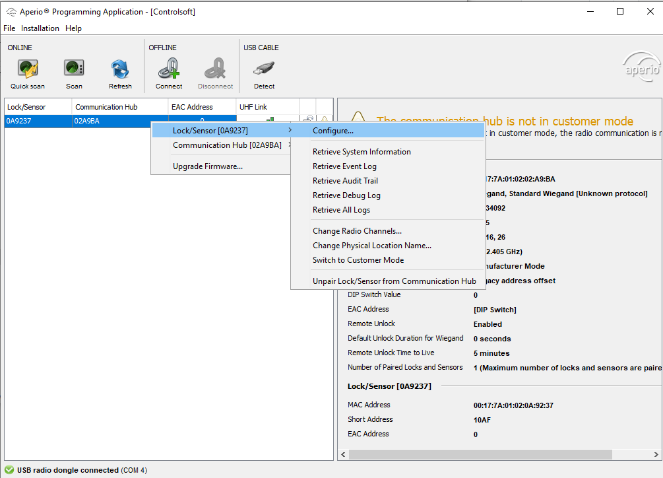Select Unpair Lock/Sensor from Communication Hub
The image size is (663, 478).
pos(388,281)
